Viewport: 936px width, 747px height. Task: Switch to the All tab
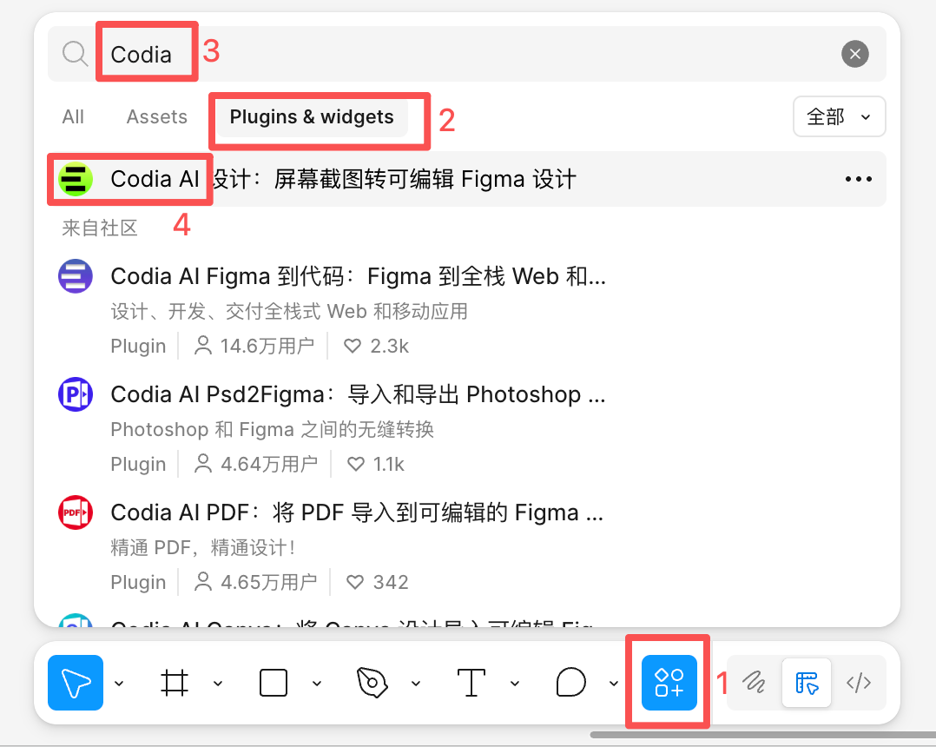click(73, 116)
